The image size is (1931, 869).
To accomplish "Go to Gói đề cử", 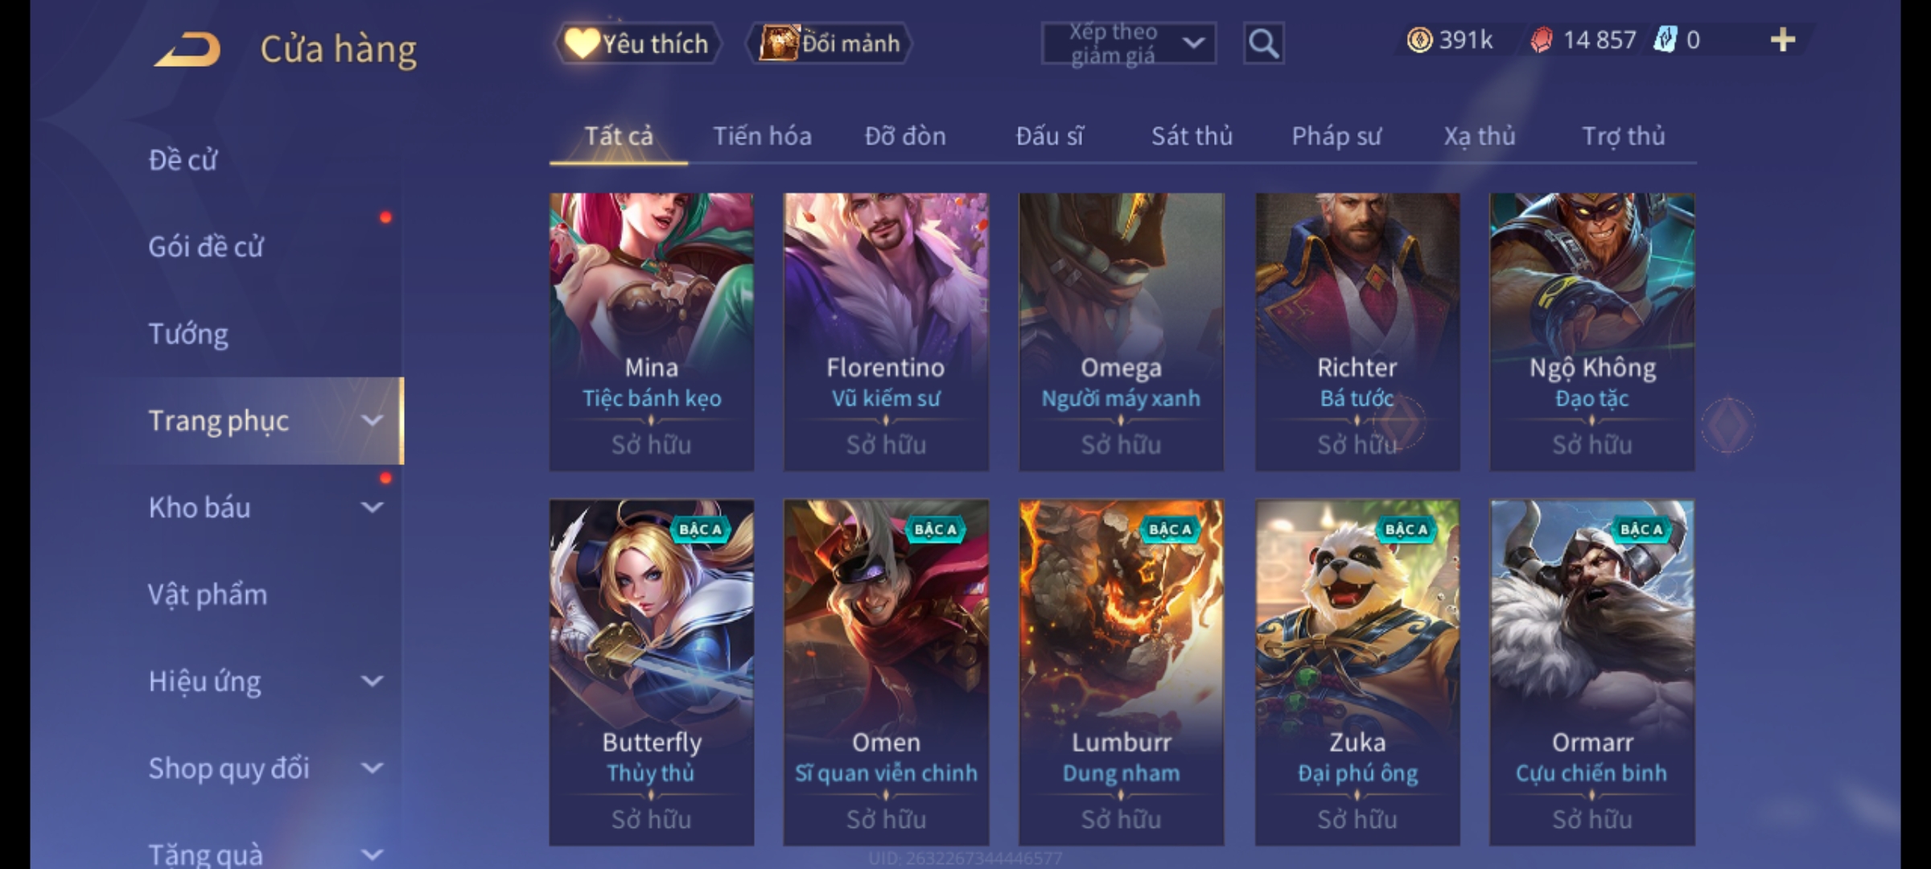I will coord(206,246).
